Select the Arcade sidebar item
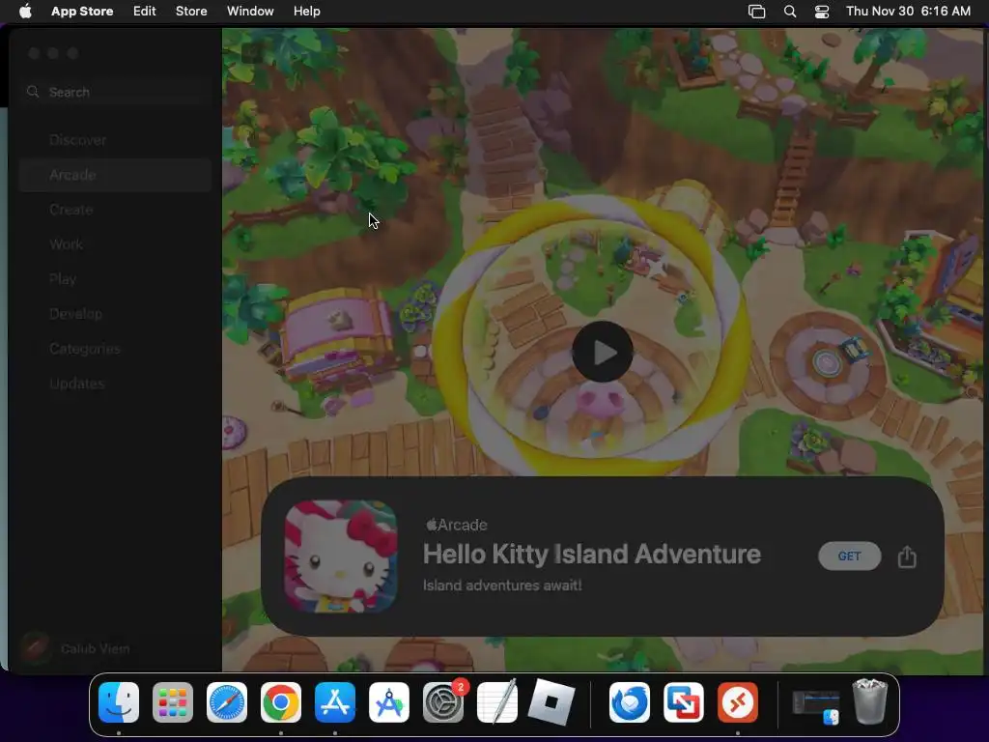The width and height of the screenshot is (989, 742). click(115, 175)
